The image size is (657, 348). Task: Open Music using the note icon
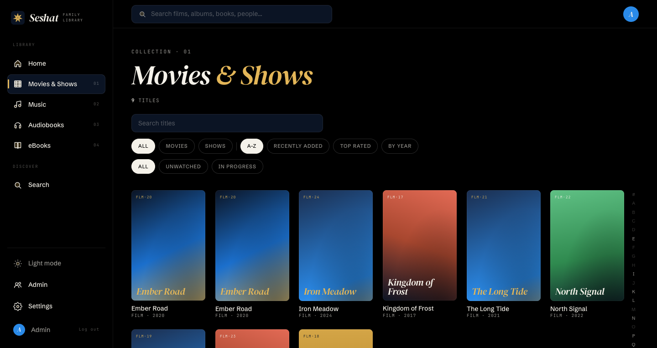coord(18,104)
